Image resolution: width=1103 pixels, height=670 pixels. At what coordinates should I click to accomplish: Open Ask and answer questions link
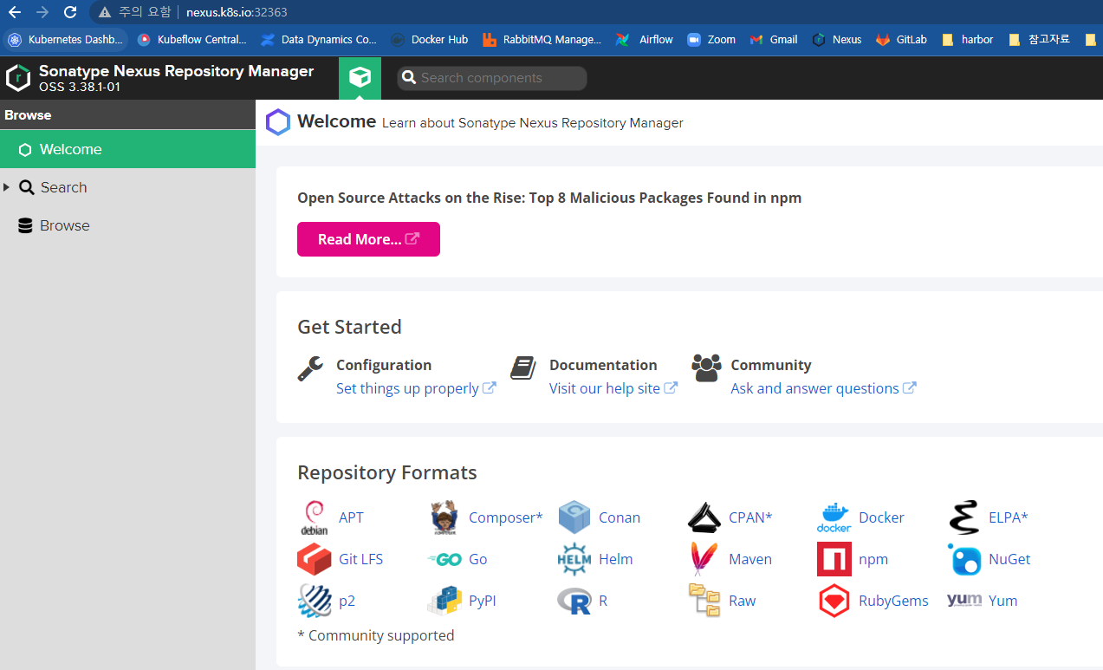click(x=823, y=388)
